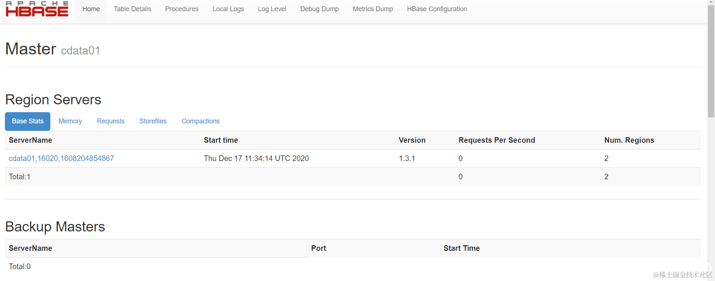Select the start time Thu Dec 17 11:34:14 UTC 2020
715x281 pixels.
(x=256, y=158)
